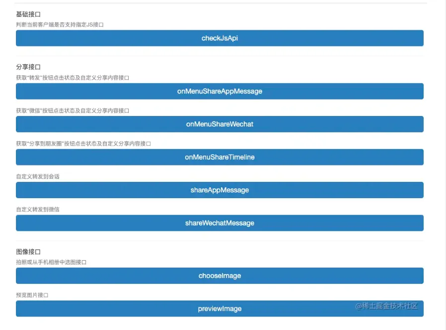
Task: Click the label 自定义转发到微信
Action: point(38,210)
